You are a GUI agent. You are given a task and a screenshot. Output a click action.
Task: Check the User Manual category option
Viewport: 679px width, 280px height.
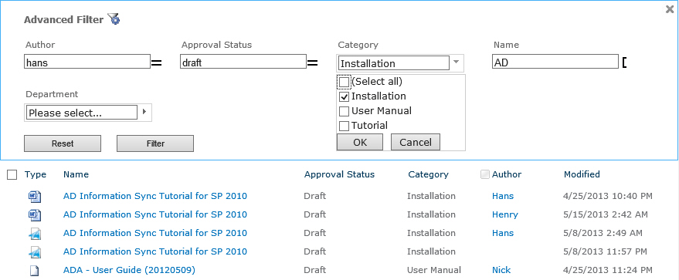(x=344, y=112)
